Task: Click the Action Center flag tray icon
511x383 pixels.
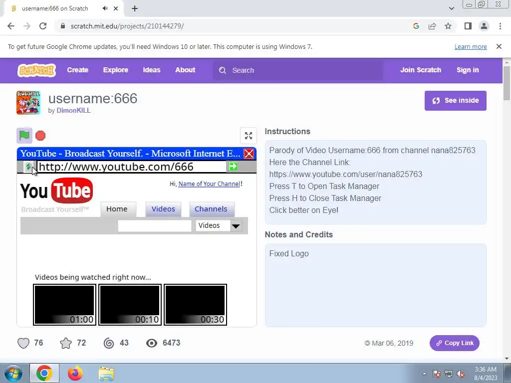Action: tap(437, 374)
